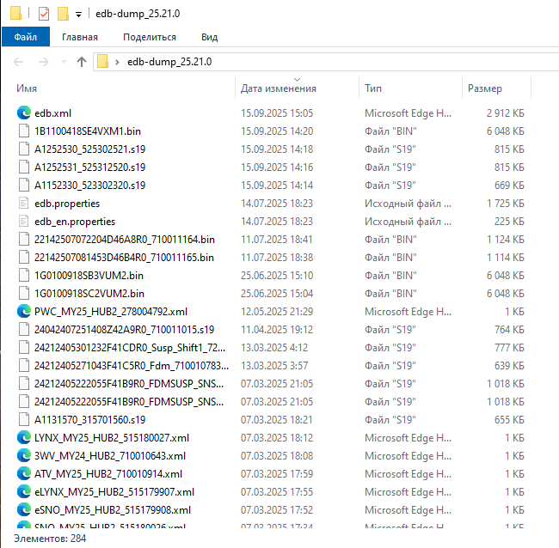Select the A1131570_315701560.s19 file icon
This screenshot has height=548, width=559.
click(24, 420)
